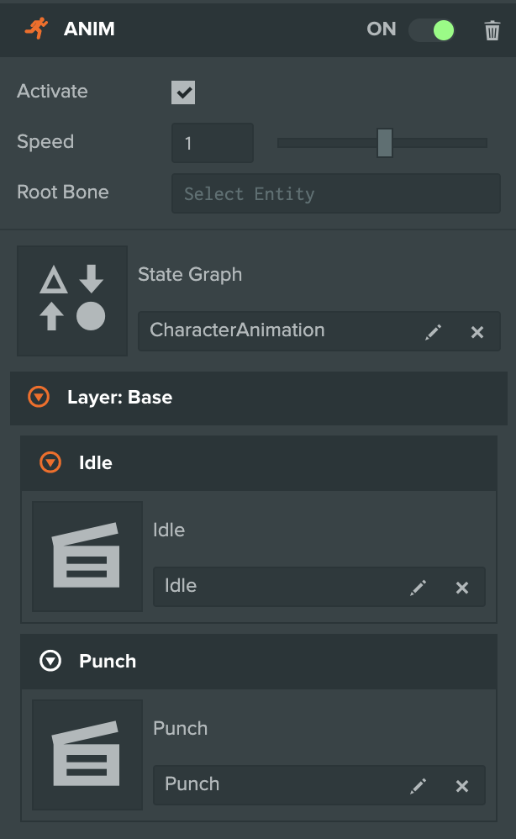Edit the Punch animation asset
Image resolution: width=516 pixels, height=839 pixels.
[x=419, y=785]
